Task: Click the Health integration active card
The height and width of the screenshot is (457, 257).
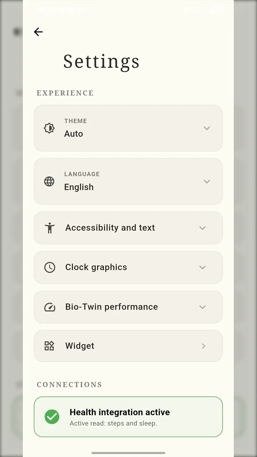Action: 128,417
